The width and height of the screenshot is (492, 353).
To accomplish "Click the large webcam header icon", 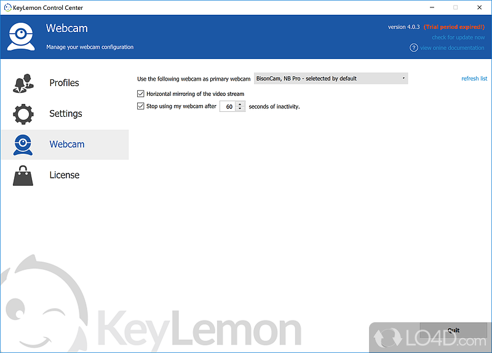I will [x=21, y=36].
